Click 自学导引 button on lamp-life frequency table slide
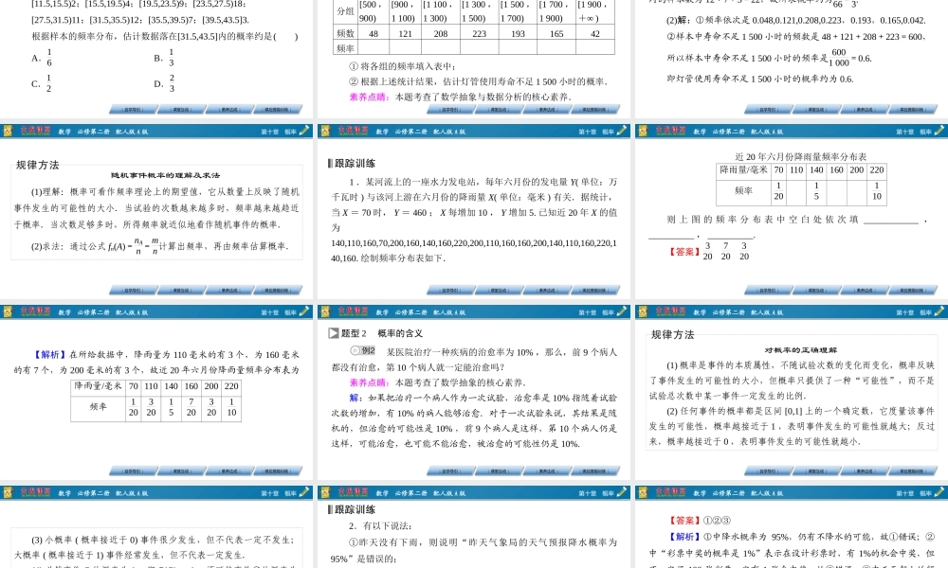The width and height of the screenshot is (948, 568). point(449,110)
